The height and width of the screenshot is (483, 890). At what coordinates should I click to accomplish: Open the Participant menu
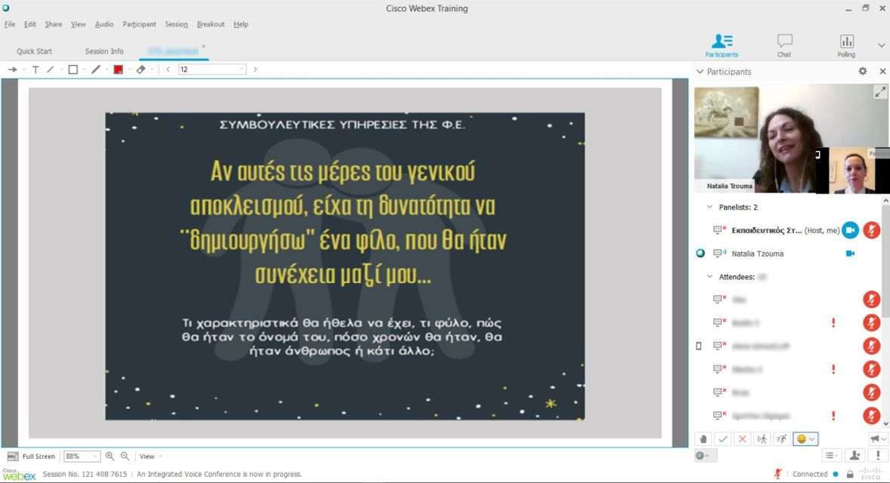[139, 24]
